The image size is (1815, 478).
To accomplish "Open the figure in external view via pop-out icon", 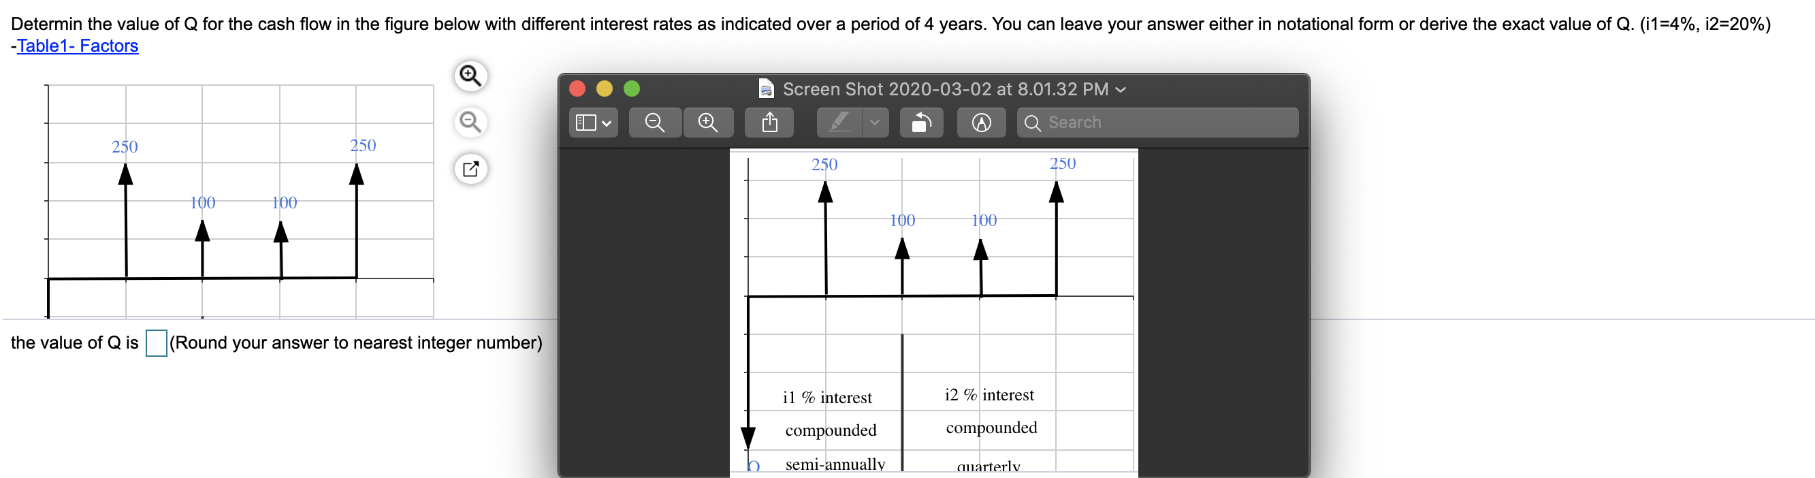I will [471, 169].
